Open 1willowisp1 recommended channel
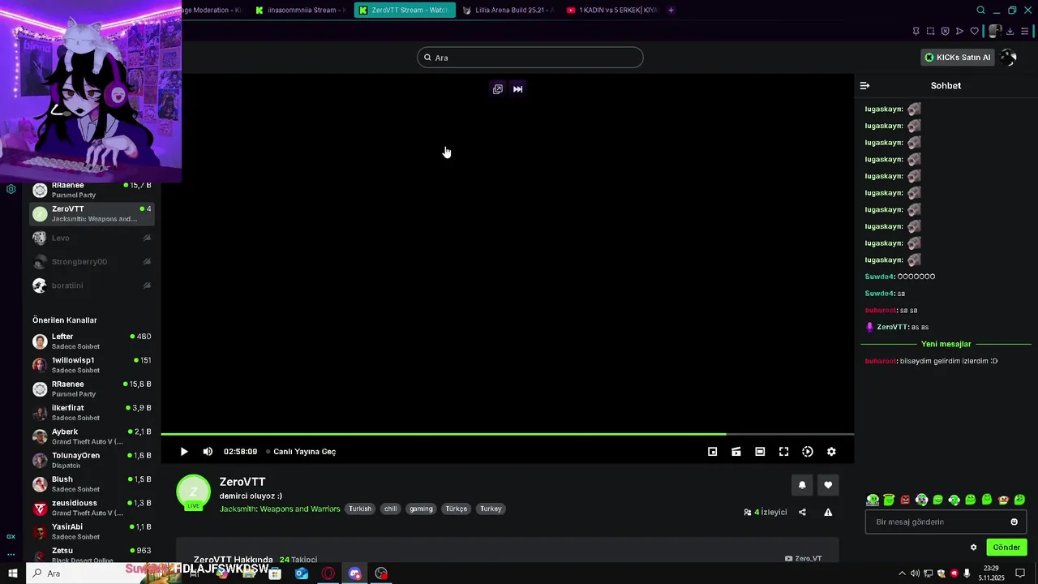 tap(92, 365)
